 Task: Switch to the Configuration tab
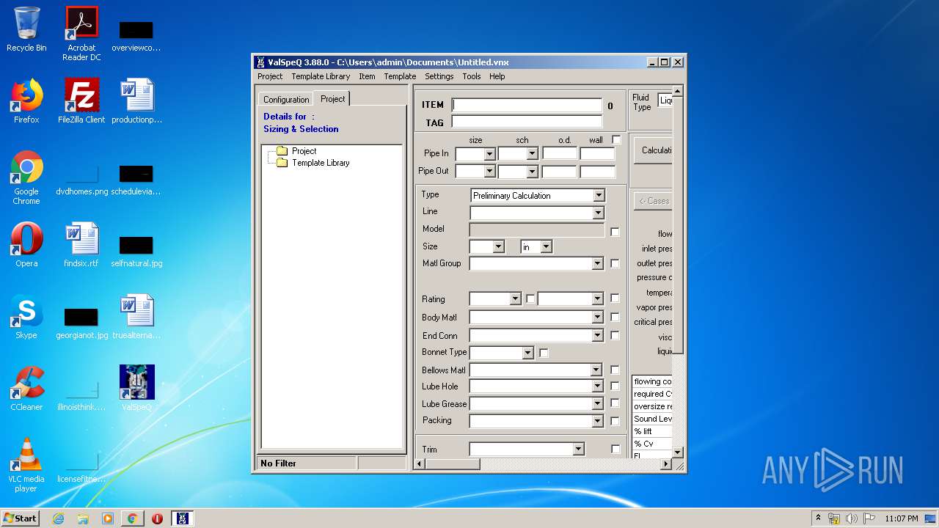(x=286, y=100)
